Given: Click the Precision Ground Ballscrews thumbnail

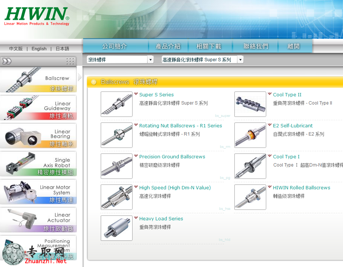Looking at the screenshot, I should (x=116, y=166).
